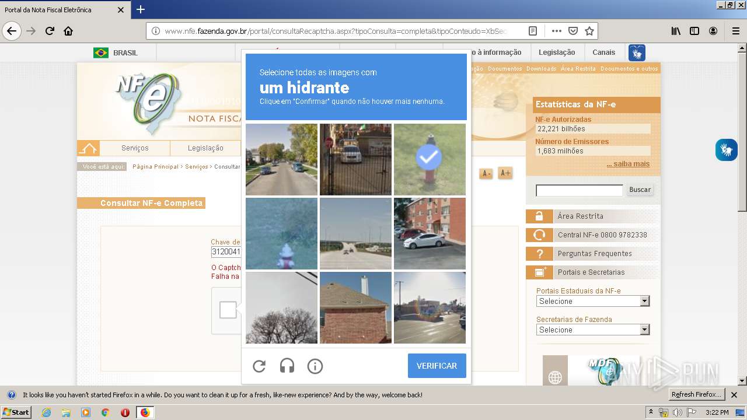
Task: Click the taskbar volume icon
Action: tap(677, 412)
